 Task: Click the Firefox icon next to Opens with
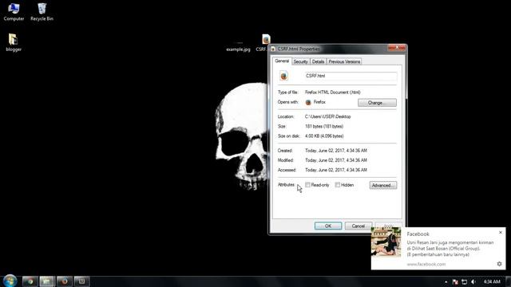tap(308, 103)
